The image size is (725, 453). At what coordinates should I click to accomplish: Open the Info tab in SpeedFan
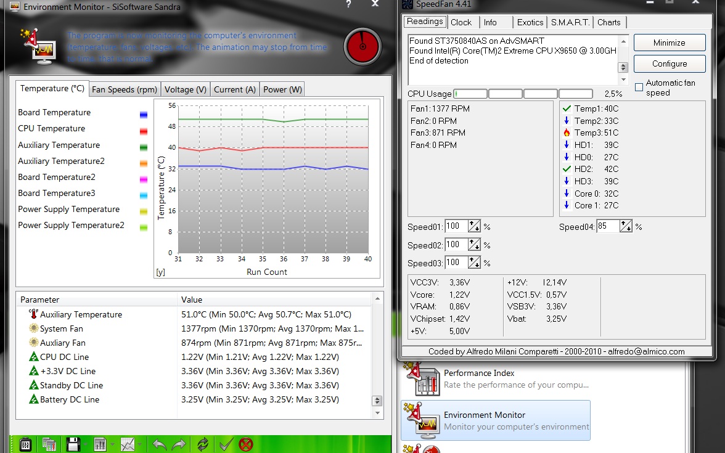(490, 22)
